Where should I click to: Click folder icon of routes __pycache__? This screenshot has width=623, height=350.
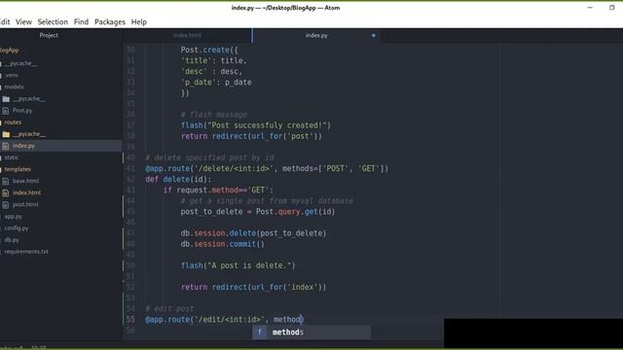pos(6,134)
